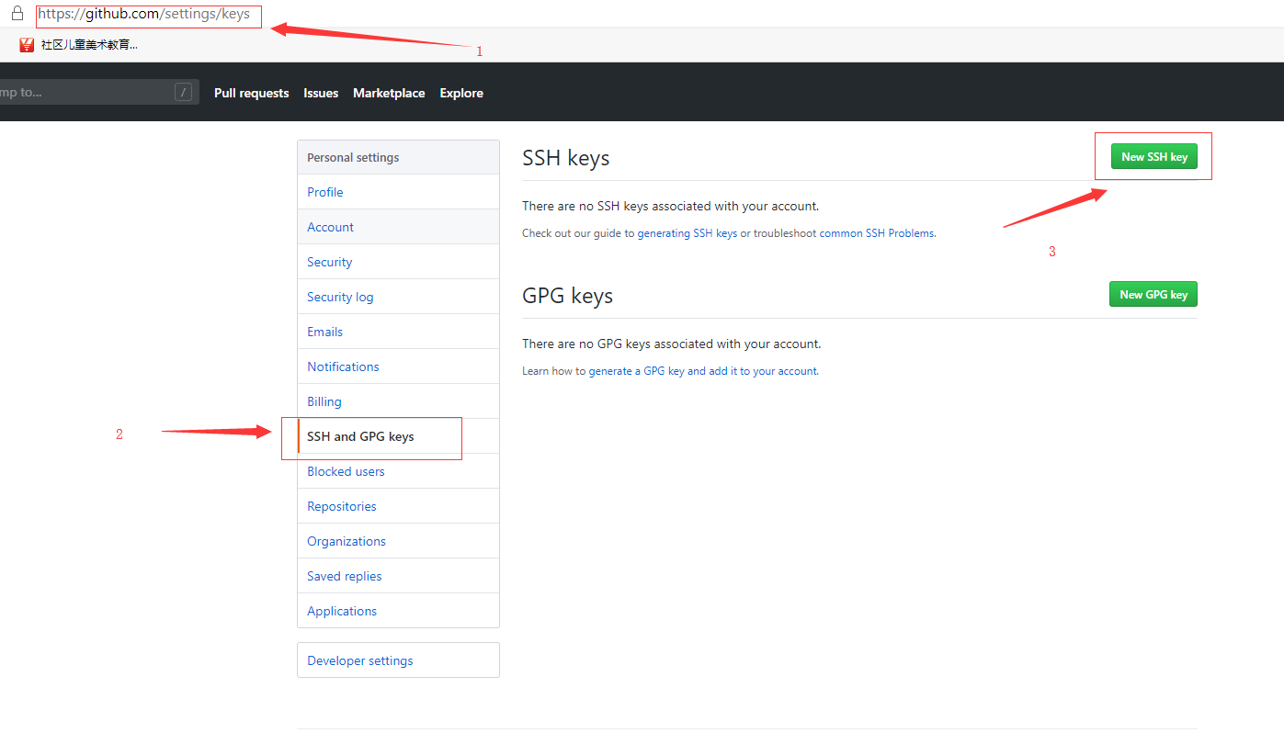The height and width of the screenshot is (733, 1284).
Task: Click the slash shortcut icon in search box
Action: pyautogui.click(x=184, y=92)
